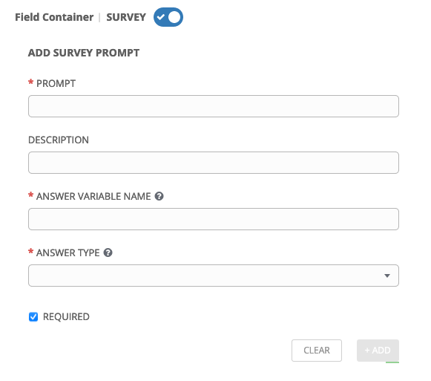This screenshot has width=431, height=381.
Task: Click the CLEAR button
Action: pyautogui.click(x=317, y=350)
